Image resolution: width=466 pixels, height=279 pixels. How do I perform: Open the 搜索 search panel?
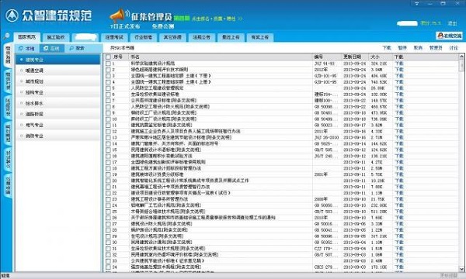click(x=77, y=48)
